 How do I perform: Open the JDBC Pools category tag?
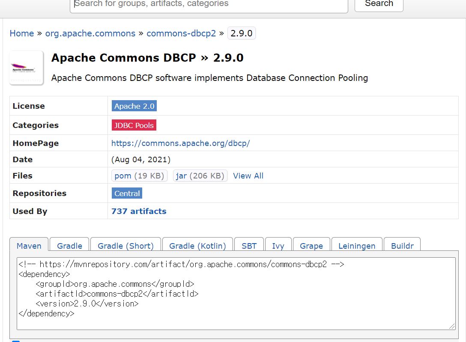(134, 125)
